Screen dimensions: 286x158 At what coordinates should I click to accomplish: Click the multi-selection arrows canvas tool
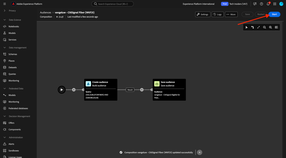pyautogui.click(x=252, y=27)
